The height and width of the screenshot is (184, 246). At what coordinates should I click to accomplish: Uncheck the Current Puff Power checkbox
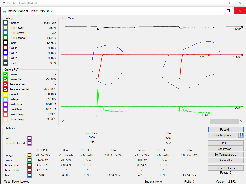[x=6, y=74]
